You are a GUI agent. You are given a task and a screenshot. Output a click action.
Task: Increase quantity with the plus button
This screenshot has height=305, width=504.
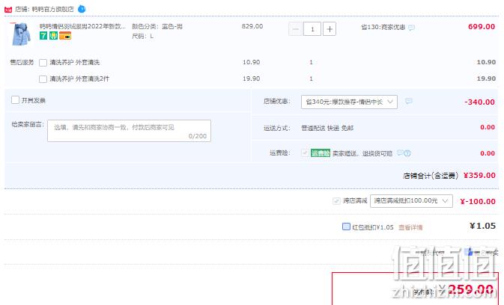coord(330,29)
